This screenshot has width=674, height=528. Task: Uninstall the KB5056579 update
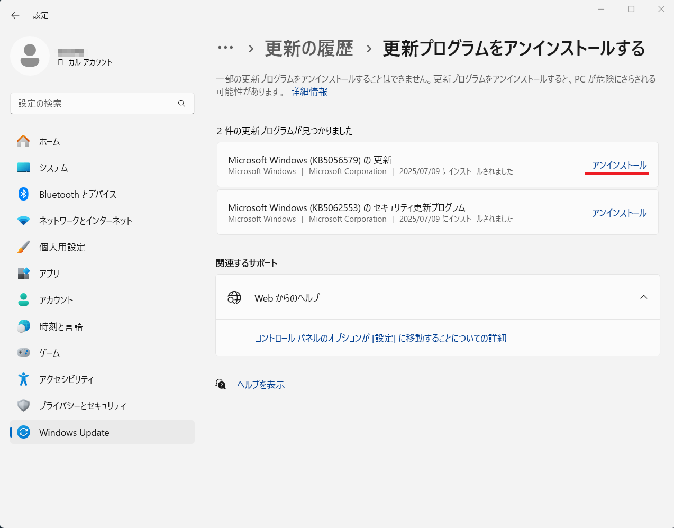pos(619,165)
